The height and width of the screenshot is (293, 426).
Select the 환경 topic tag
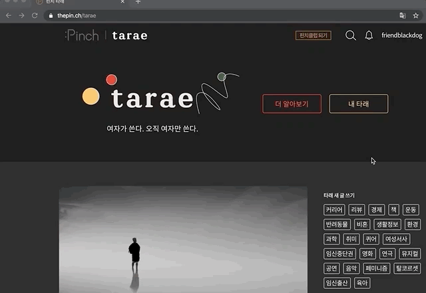coord(413,224)
